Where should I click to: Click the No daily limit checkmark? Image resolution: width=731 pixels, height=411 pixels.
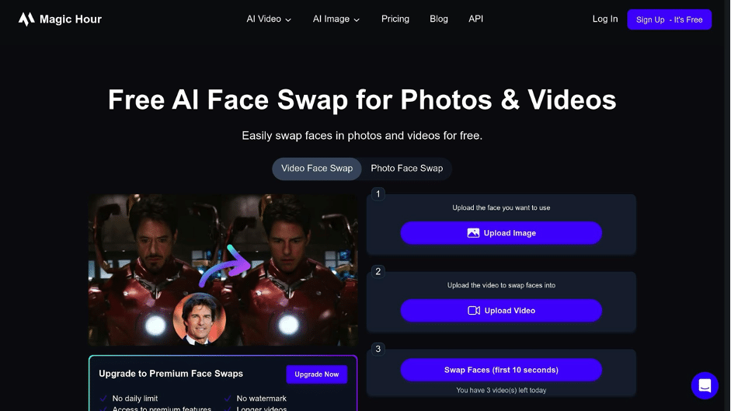[103, 399]
